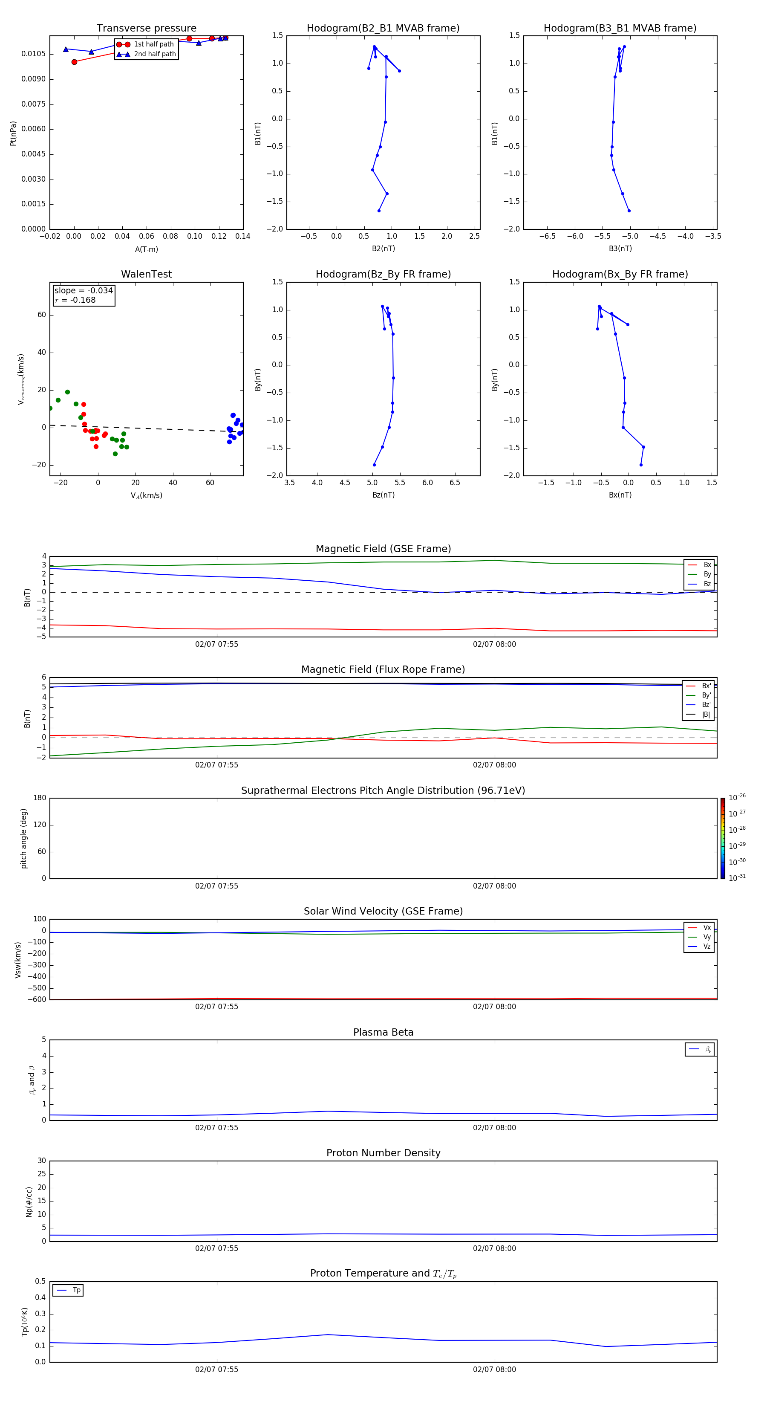
Task: Click the pitch angle colorbar
Action: click(723, 838)
